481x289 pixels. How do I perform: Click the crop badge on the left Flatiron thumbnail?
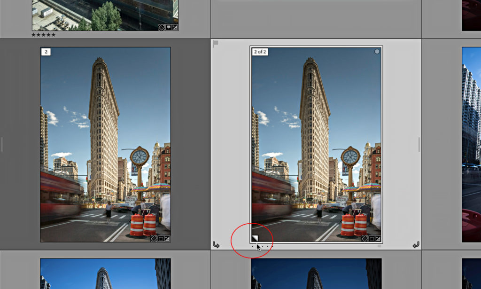point(161,239)
